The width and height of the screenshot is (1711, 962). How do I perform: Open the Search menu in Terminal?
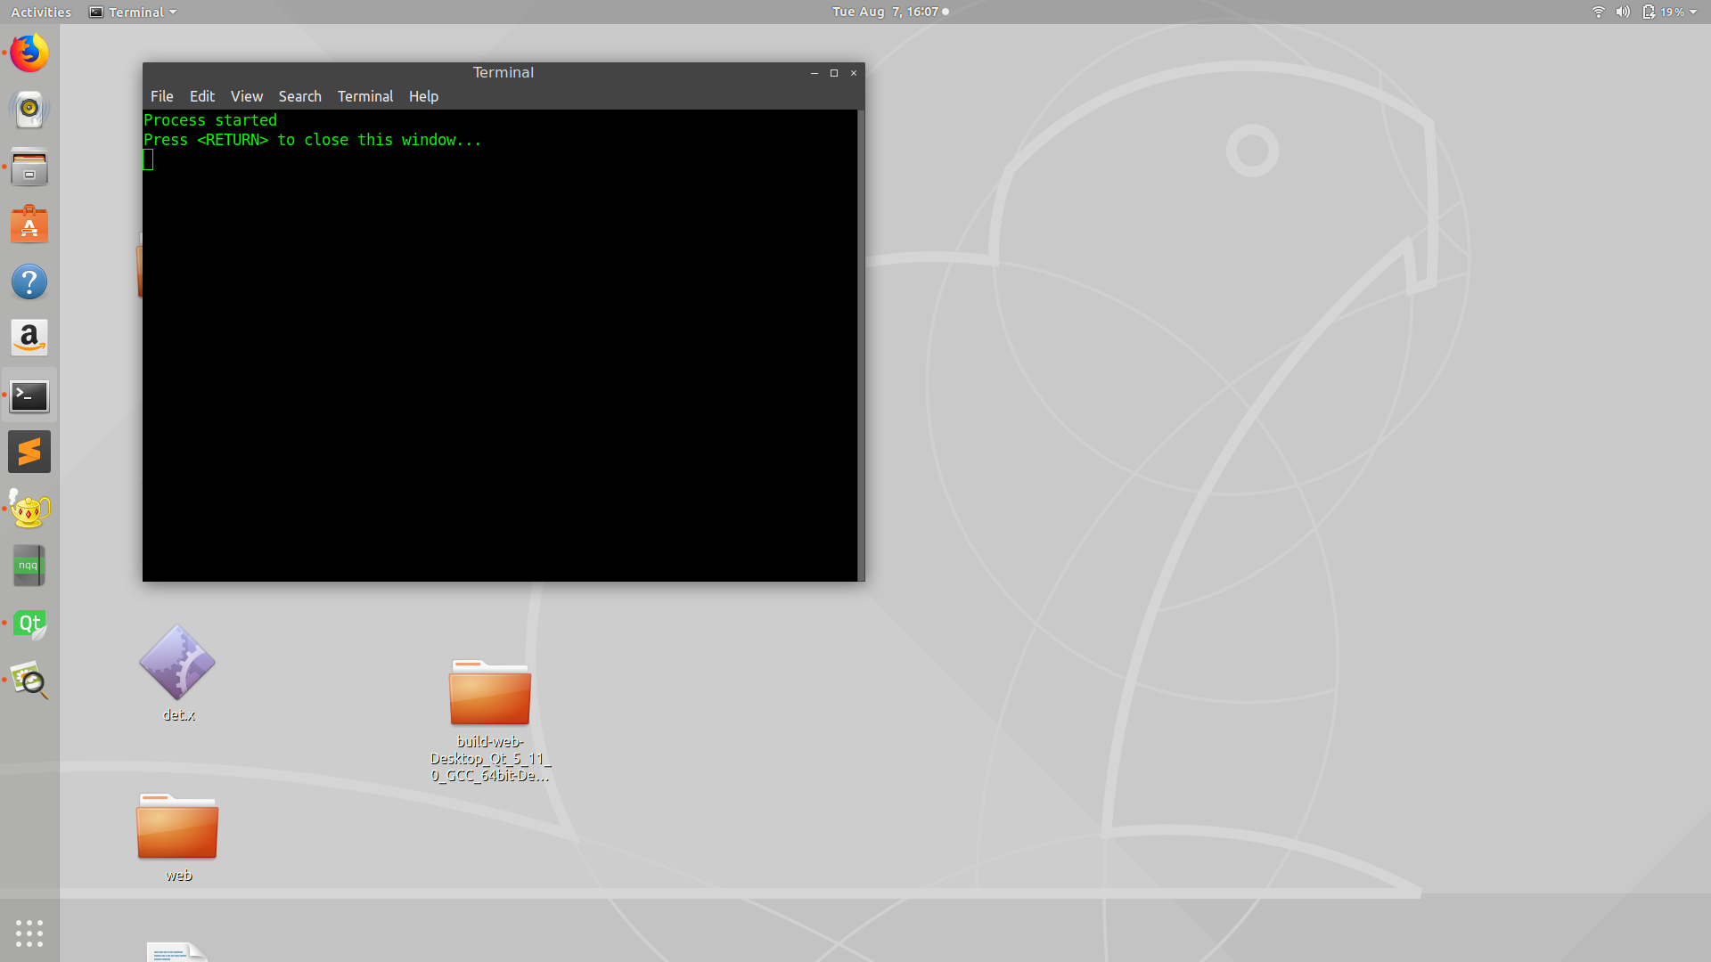pos(299,96)
